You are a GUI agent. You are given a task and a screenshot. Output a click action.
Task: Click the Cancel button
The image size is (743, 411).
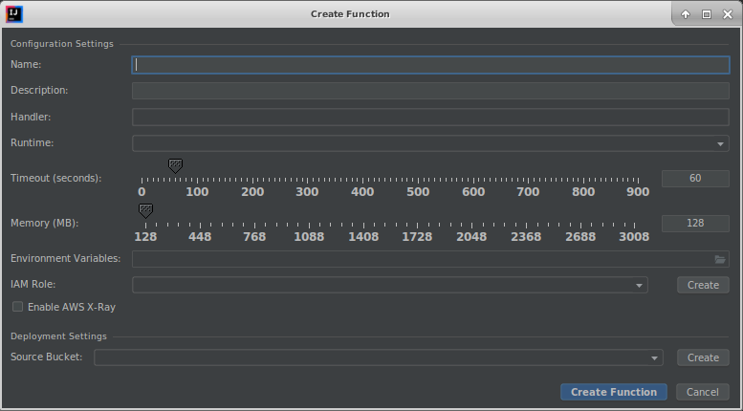pyautogui.click(x=702, y=392)
